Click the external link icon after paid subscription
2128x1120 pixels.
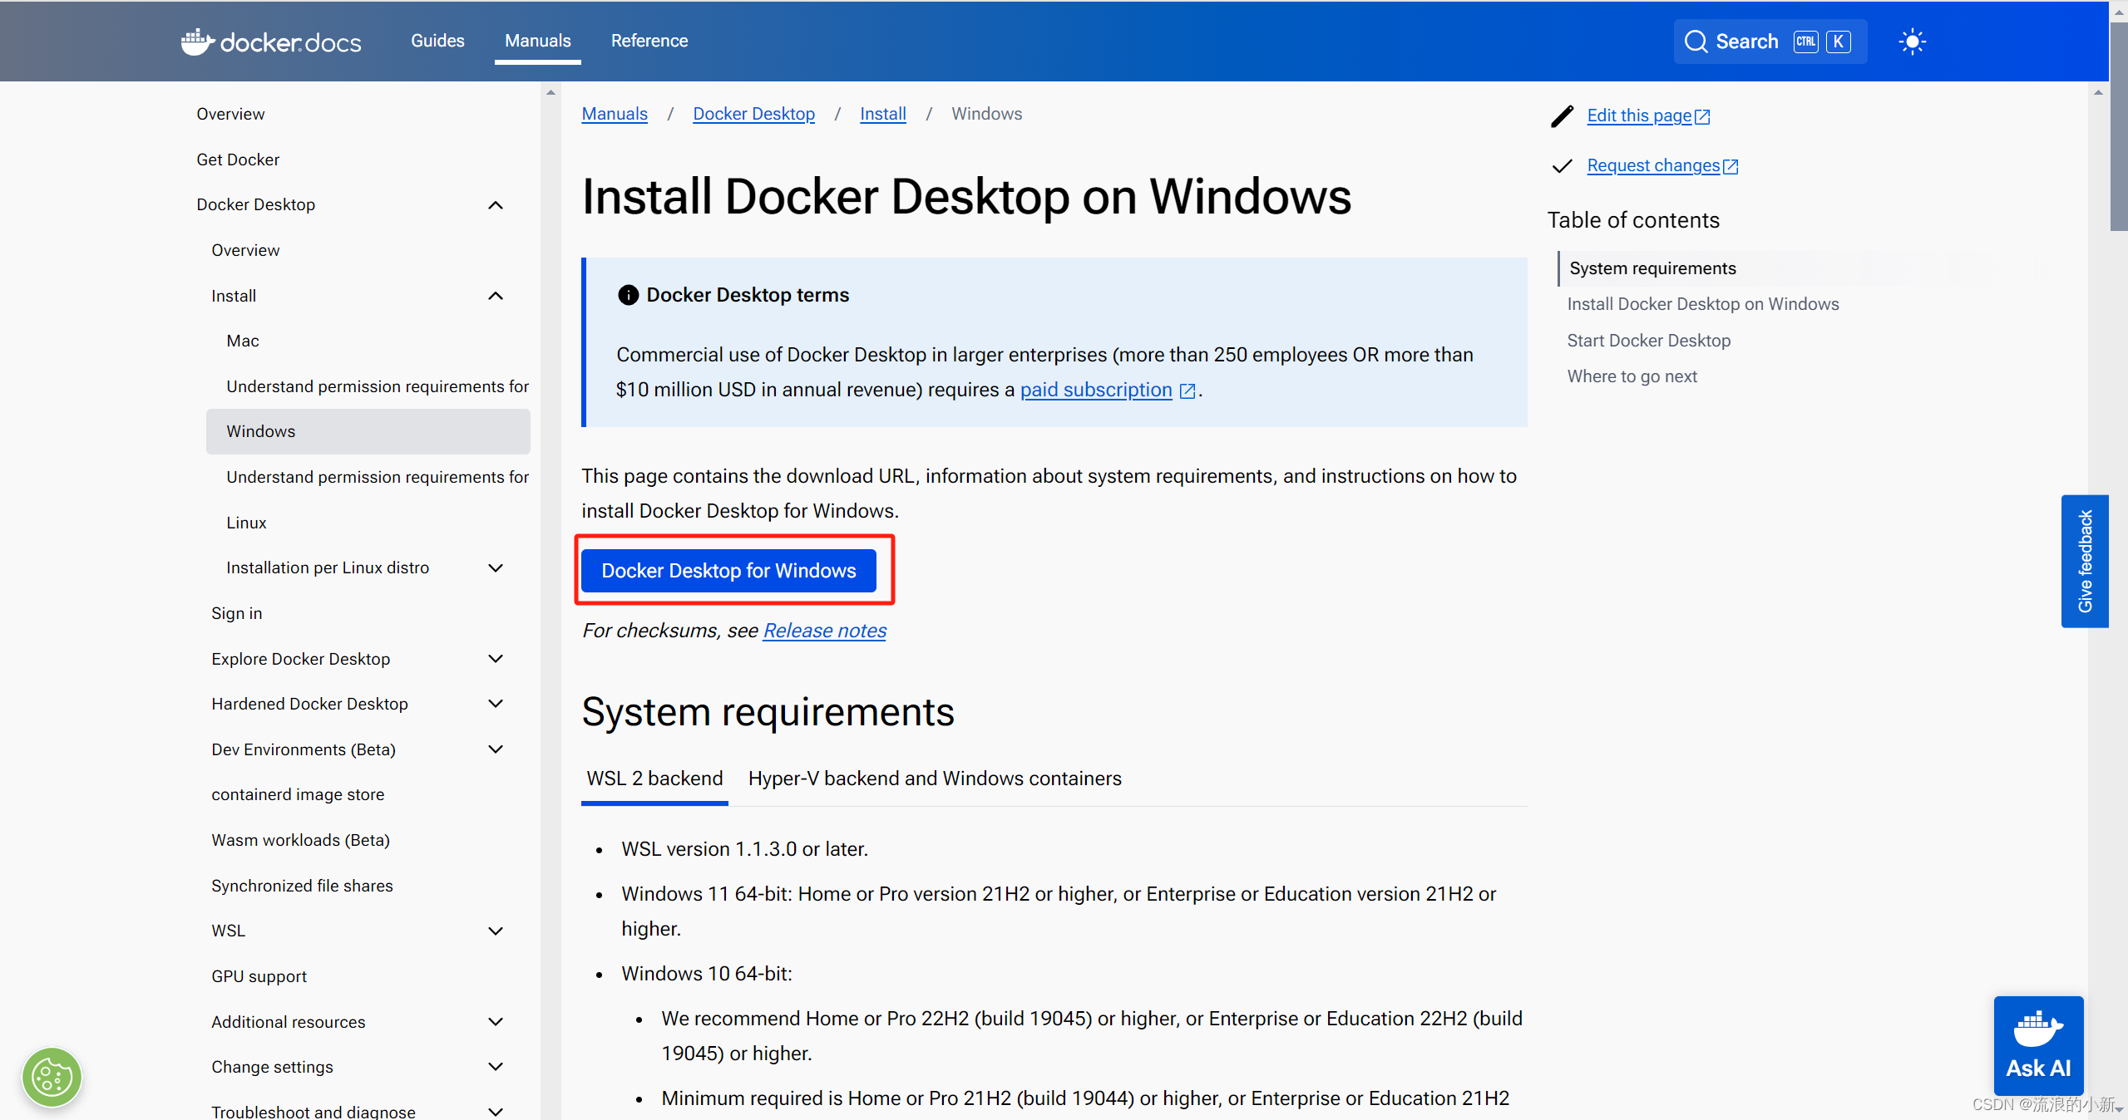[1187, 391]
